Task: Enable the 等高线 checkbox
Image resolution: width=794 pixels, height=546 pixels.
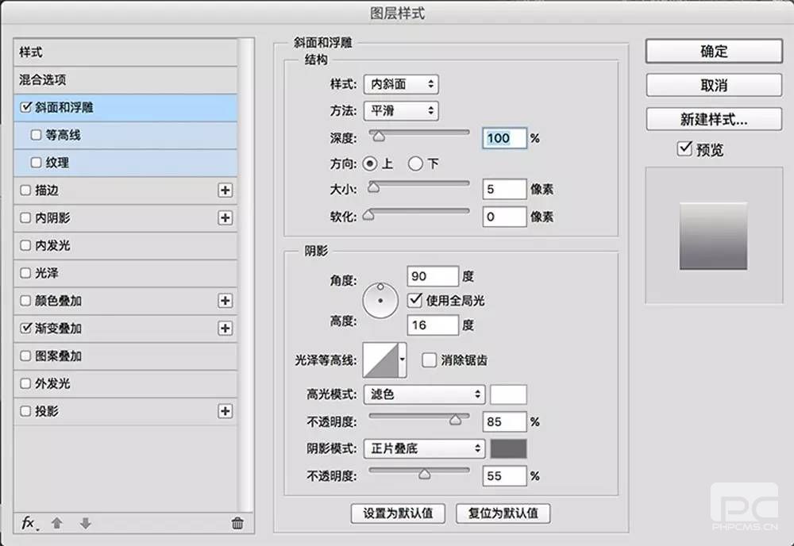Action: coord(36,136)
